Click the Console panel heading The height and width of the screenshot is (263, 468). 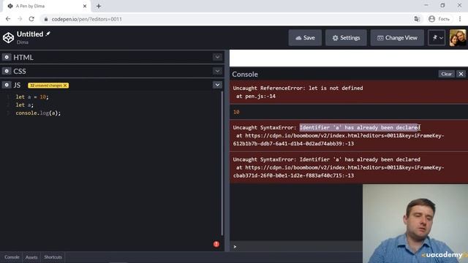(245, 74)
